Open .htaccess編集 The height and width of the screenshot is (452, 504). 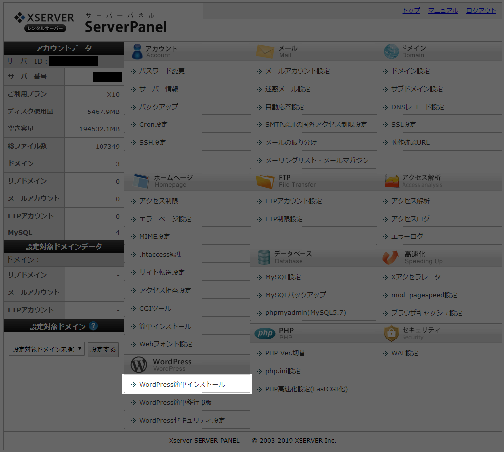(161, 254)
